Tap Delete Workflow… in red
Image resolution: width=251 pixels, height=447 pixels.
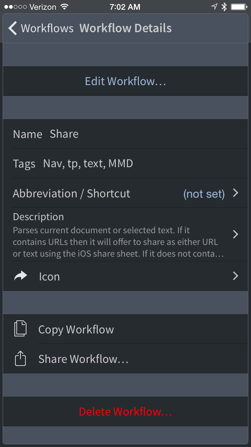click(x=125, y=411)
